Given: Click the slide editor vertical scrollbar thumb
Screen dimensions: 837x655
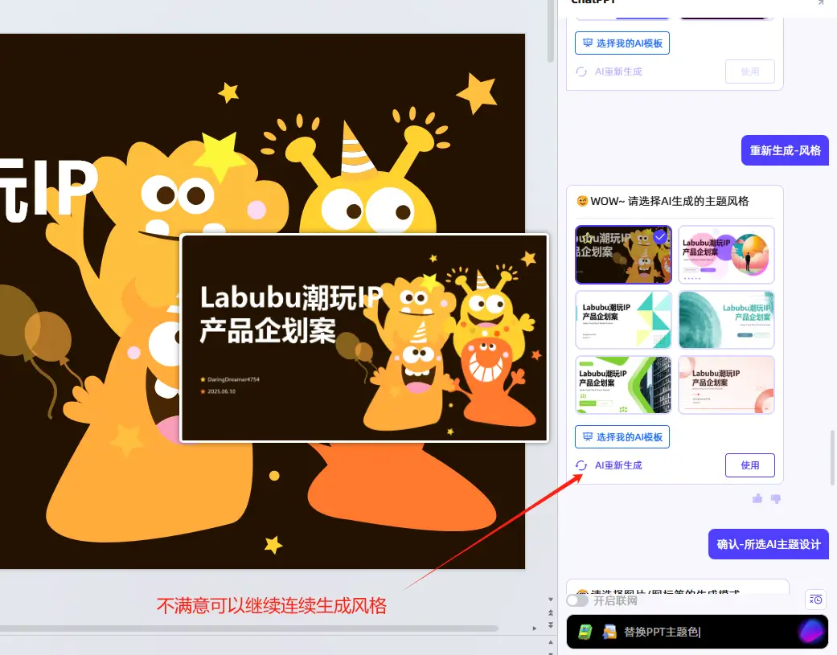Looking at the screenshot, I should [551, 31].
